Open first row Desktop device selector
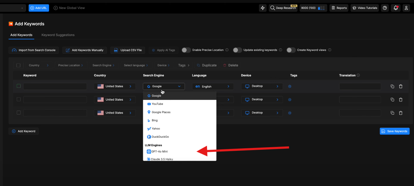 click(x=262, y=86)
